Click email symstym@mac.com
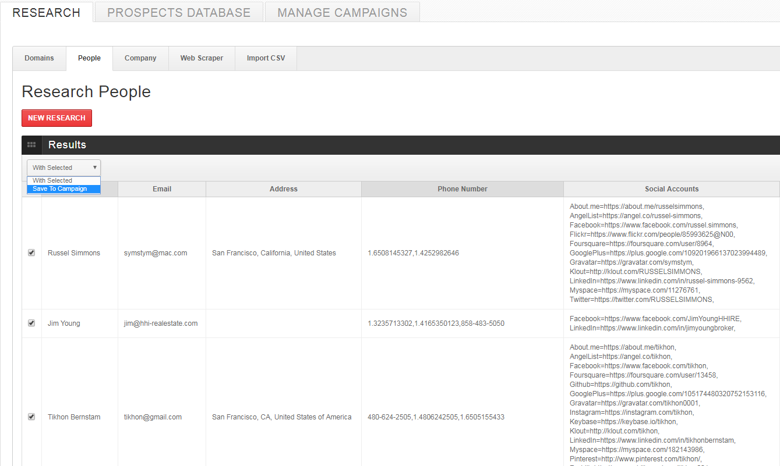This screenshot has width=780, height=466. pos(156,253)
